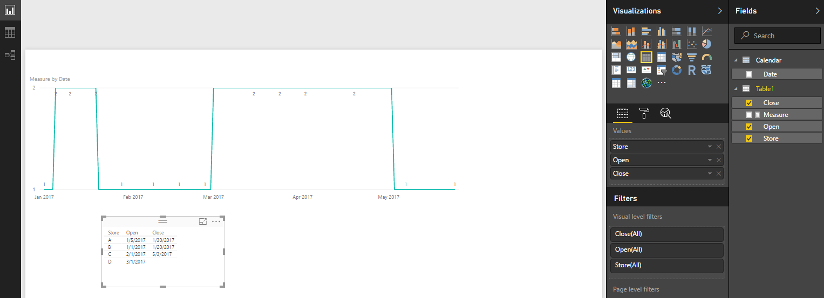
Task: Collapse the Calendar table in Fields
Action: tap(736, 60)
